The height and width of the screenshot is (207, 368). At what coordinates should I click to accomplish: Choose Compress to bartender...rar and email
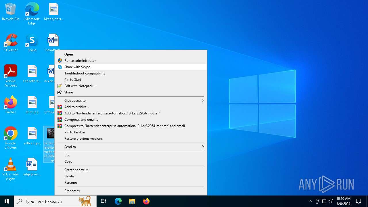131,126
